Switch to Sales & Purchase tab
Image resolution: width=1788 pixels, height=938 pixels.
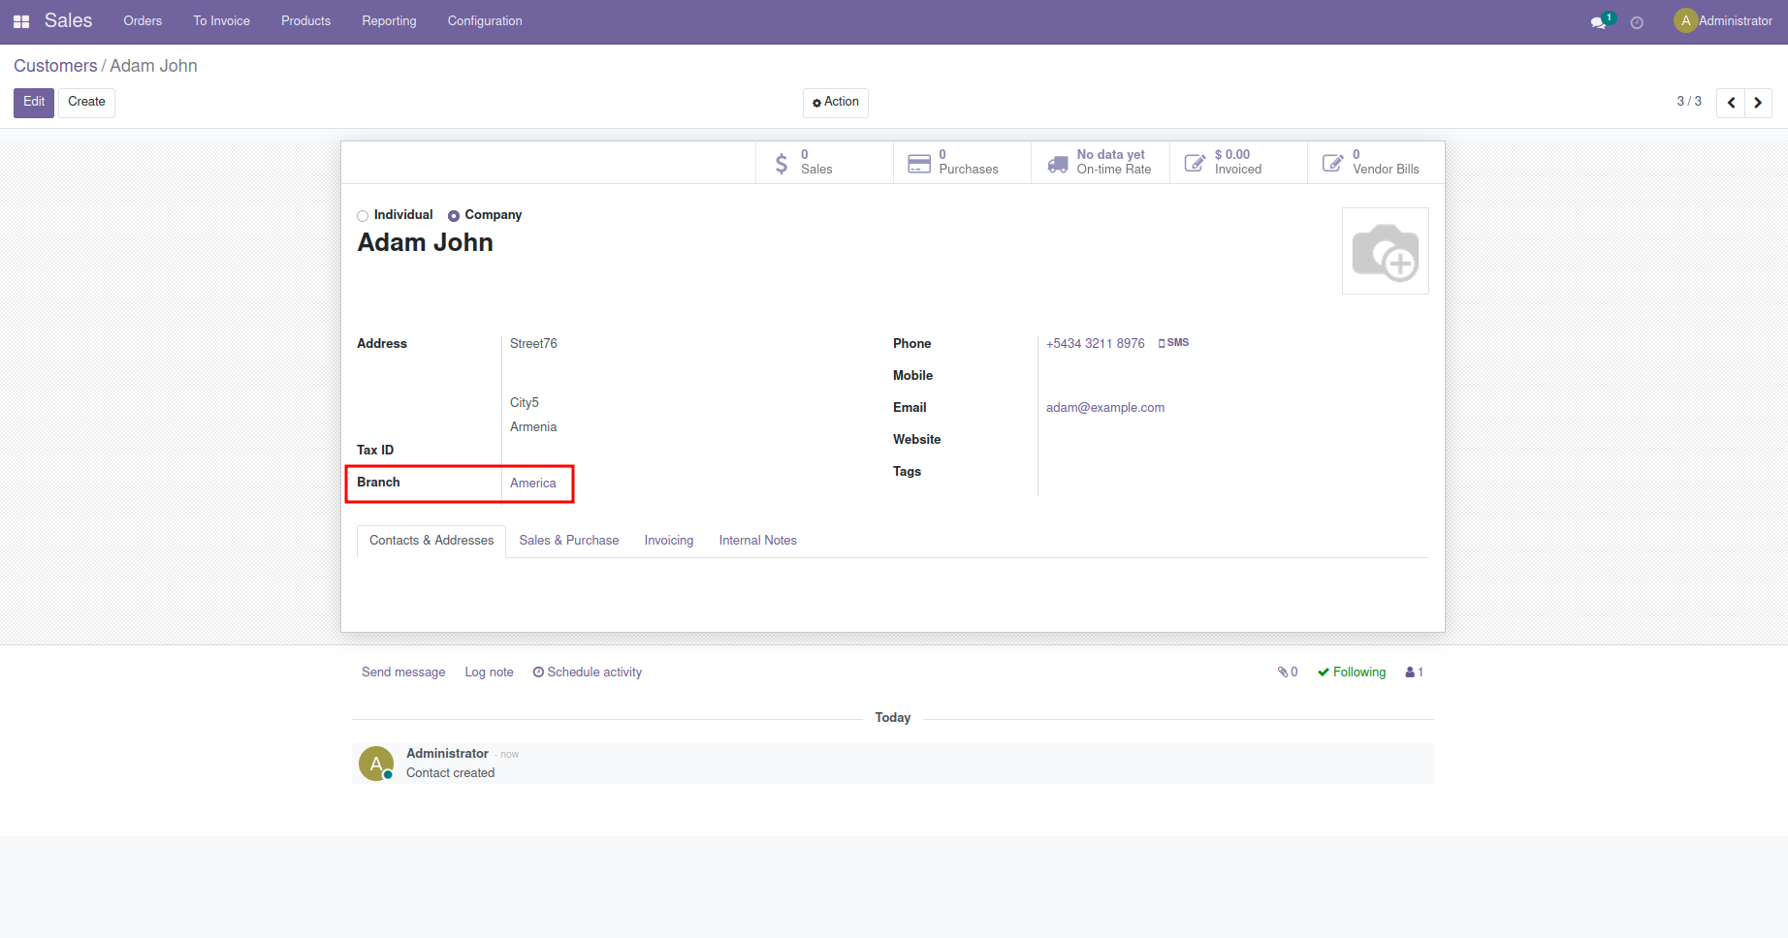pyautogui.click(x=569, y=541)
